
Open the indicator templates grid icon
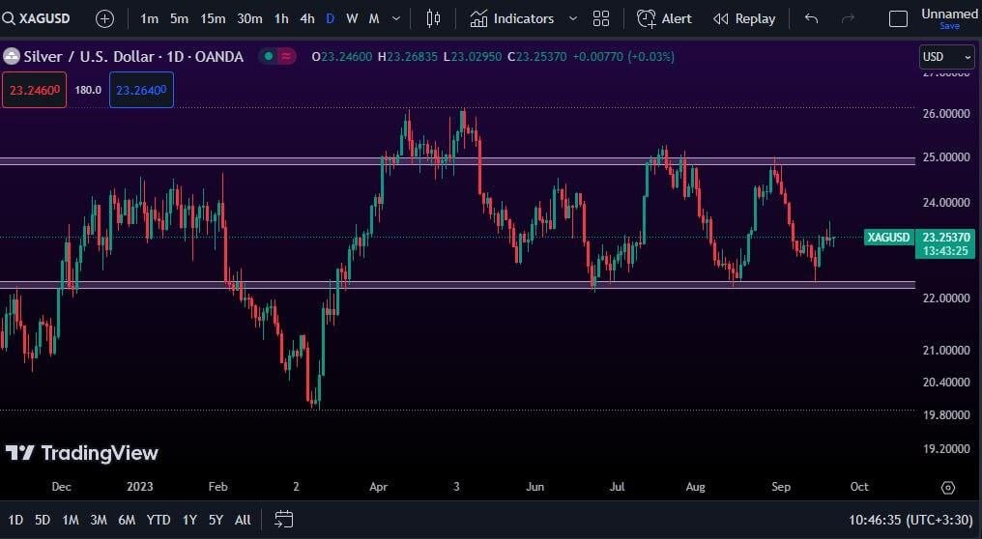[601, 18]
